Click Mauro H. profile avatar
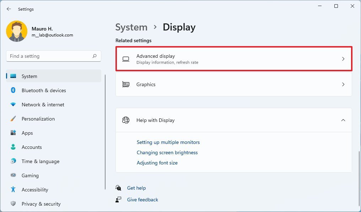This screenshot has height=212, width=361. [17, 31]
